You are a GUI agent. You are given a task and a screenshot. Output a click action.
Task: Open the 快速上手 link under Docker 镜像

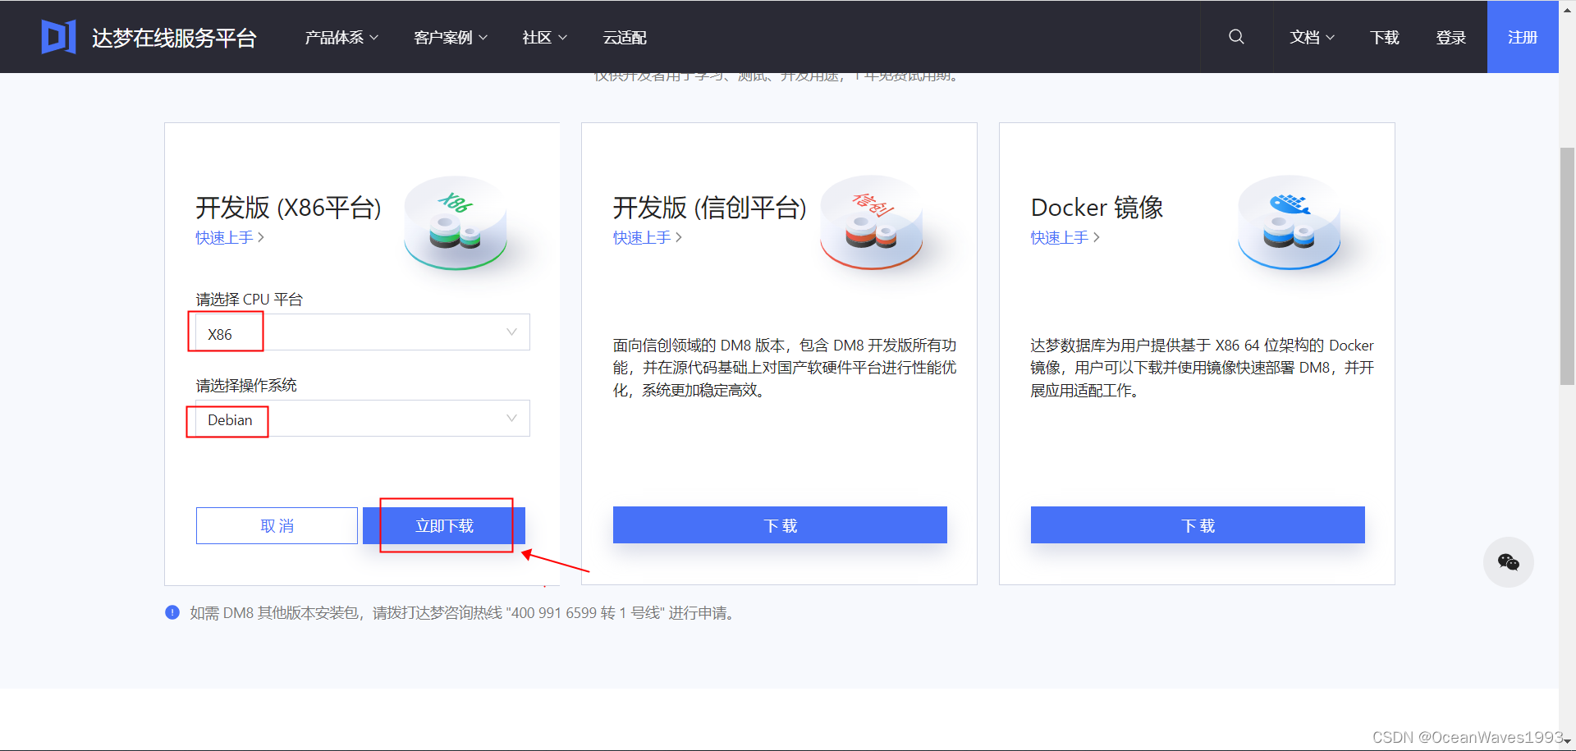coord(1059,237)
